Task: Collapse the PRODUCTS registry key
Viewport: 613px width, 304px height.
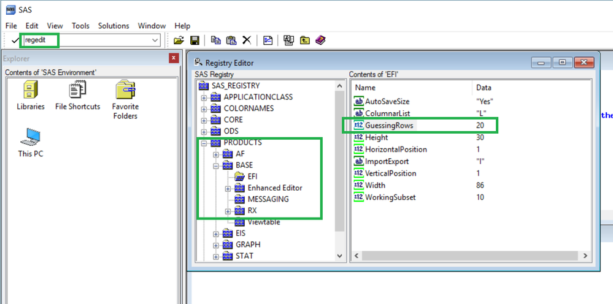Action: (x=204, y=143)
